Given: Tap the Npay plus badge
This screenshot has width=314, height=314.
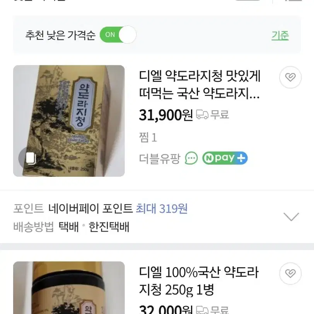Looking at the screenshot, I should point(225,158).
